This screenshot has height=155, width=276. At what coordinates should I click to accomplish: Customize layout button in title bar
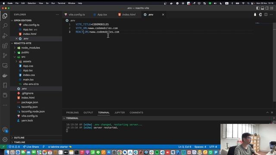point(272,8)
